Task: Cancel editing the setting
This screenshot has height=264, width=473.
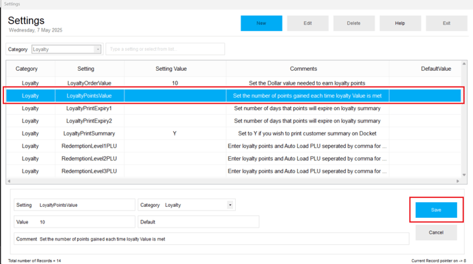Action: pyautogui.click(x=436, y=232)
